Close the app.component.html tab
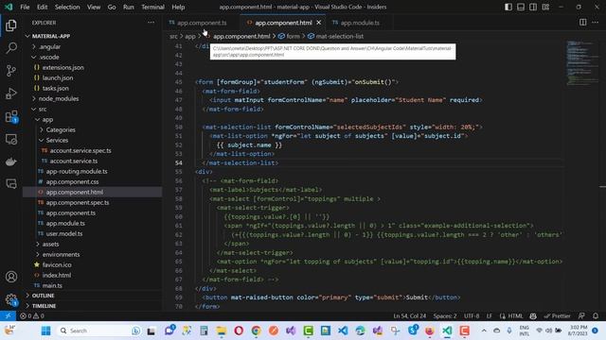This screenshot has height=340, width=606. [x=319, y=23]
